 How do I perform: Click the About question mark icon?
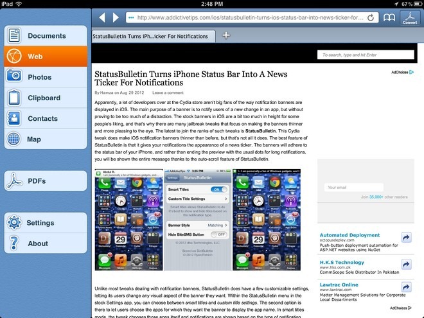tap(13, 243)
